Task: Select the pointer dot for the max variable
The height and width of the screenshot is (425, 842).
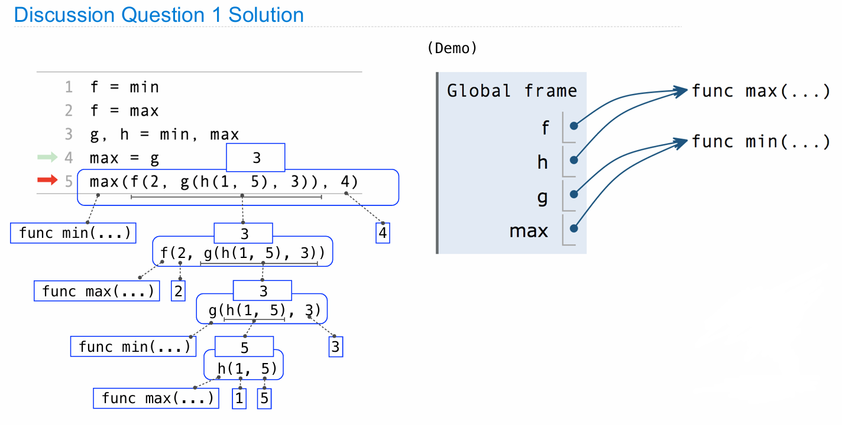Action: point(574,228)
